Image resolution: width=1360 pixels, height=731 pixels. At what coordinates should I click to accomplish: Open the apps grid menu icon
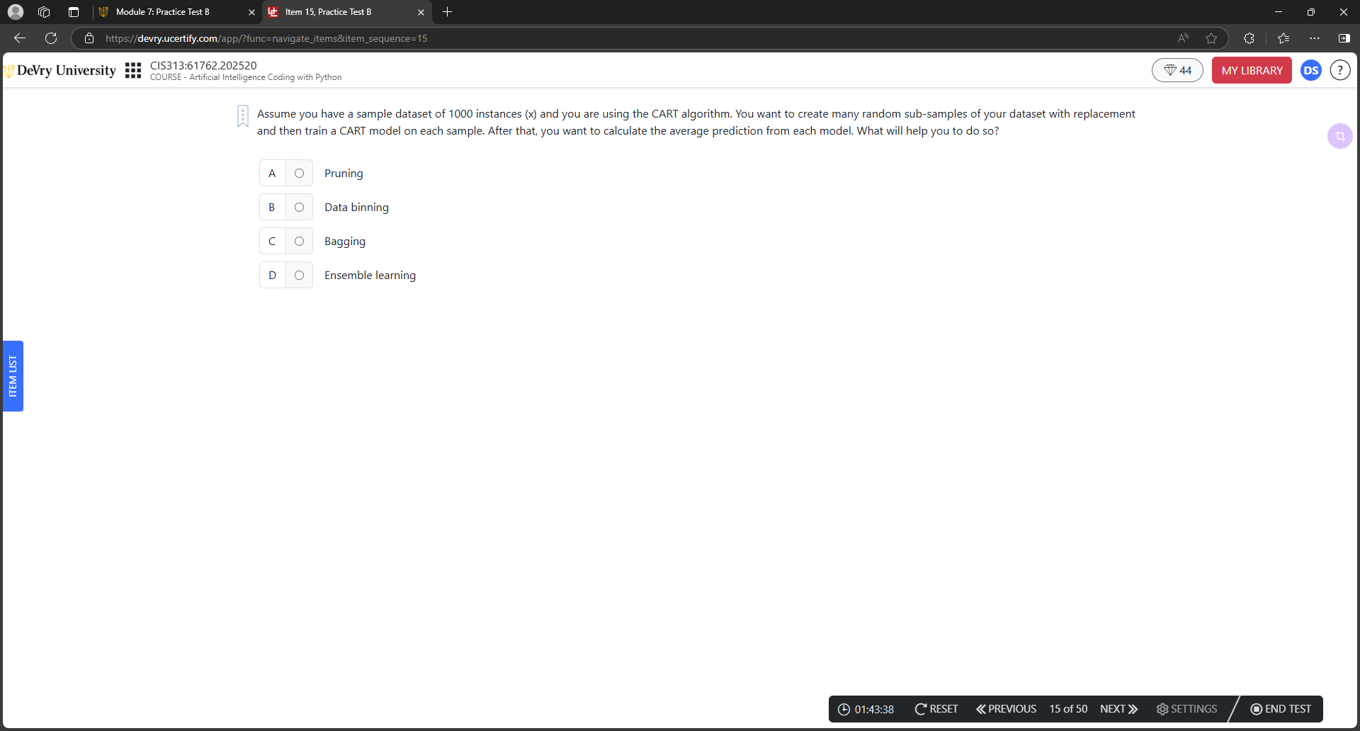pos(133,70)
